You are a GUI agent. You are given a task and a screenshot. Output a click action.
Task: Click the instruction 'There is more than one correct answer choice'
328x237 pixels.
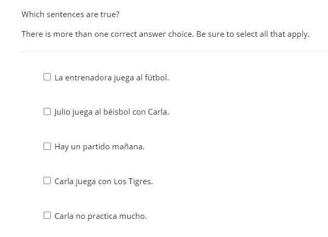point(107,34)
